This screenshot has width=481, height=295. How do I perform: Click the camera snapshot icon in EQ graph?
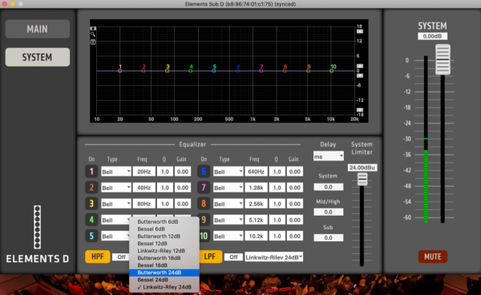click(93, 28)
